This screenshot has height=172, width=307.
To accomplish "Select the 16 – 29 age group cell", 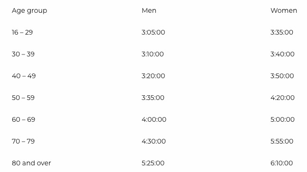I will [x=22, y=32].
